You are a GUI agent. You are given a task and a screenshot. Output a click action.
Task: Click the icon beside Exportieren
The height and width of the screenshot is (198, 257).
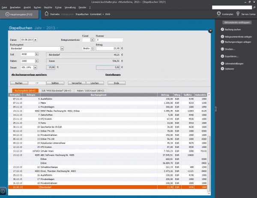click(x=222, y=56)
